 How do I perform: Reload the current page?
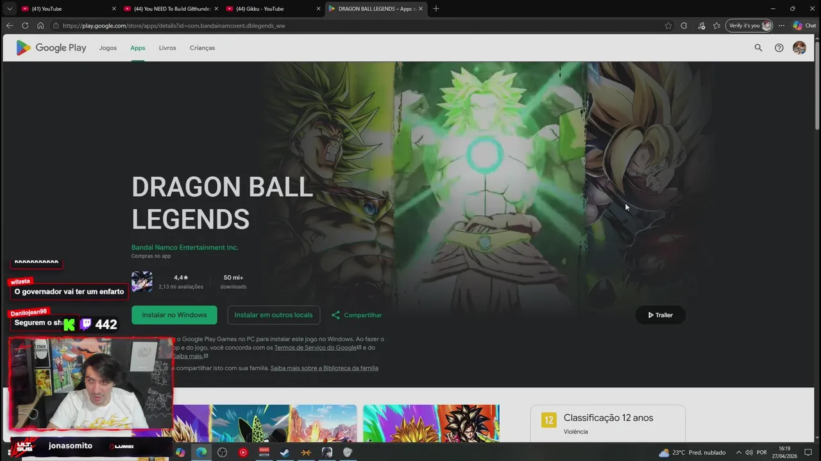pyautogui.click(x=25, y=26)
